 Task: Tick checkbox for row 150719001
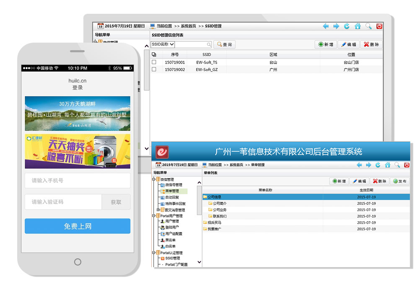click(154, 62)
